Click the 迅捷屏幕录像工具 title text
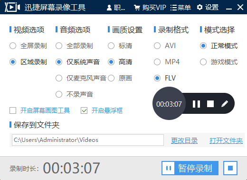This screenshot has height=180, width=247. 55,8
